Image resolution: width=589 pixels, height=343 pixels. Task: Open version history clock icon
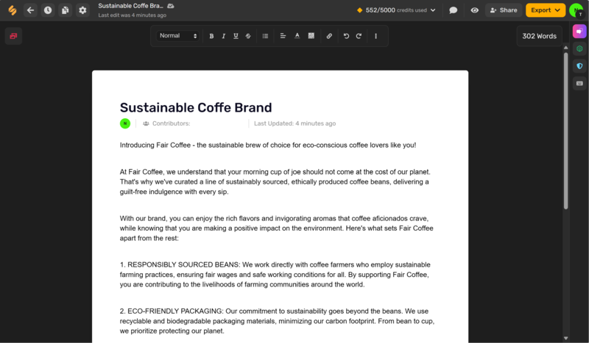point(48,10)
